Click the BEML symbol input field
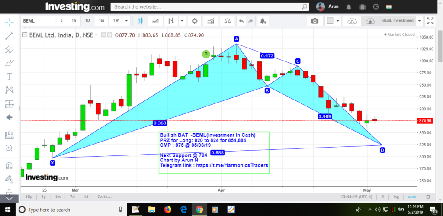Viewport: 443px width, 216px height. (38, 21)
